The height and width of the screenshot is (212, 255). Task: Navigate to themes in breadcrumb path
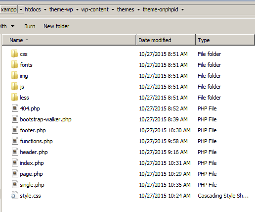tap(126, 9)
